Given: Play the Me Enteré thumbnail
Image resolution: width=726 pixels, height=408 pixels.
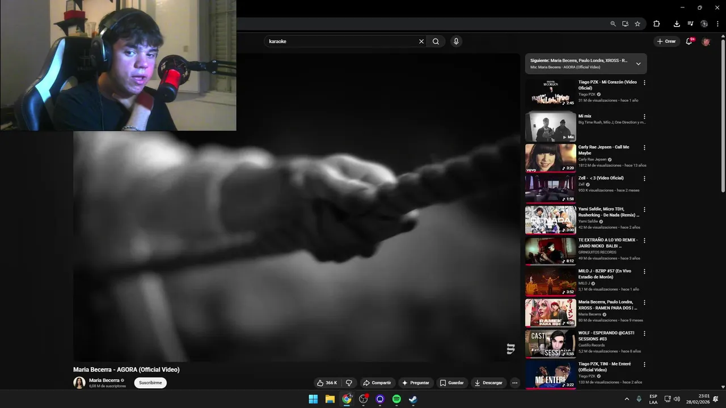Looking at the screenshot, I should click(x=550, y=375).
